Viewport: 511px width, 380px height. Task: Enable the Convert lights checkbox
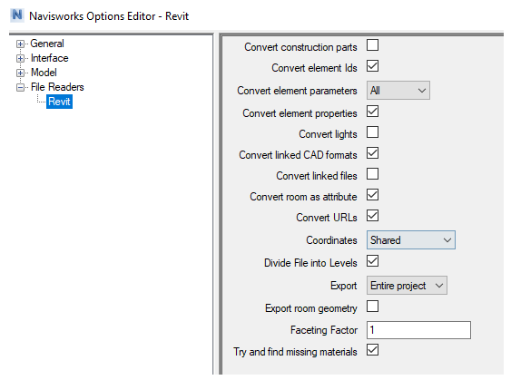point(372,132)
